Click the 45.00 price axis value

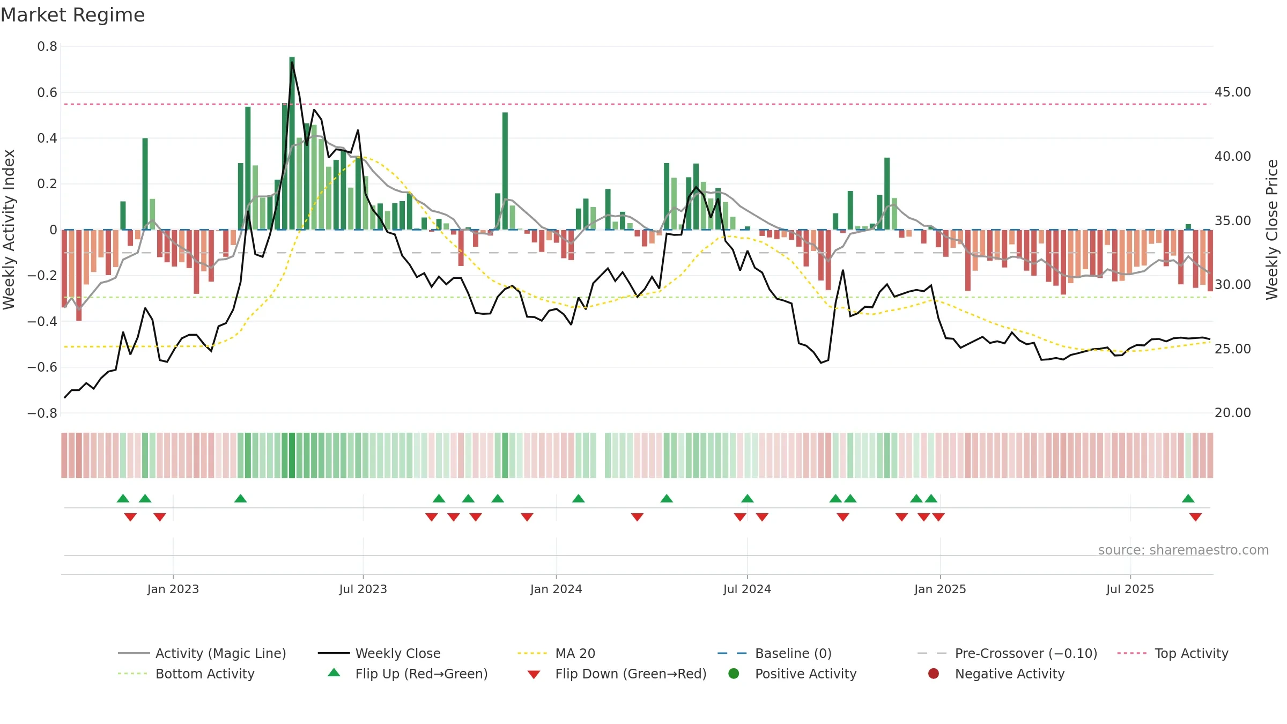click(1232, 92)
